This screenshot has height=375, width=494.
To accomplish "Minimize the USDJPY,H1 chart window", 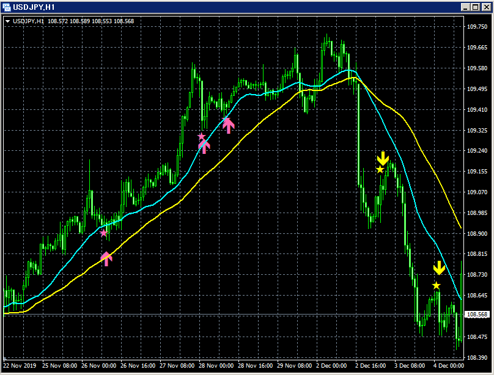I will click(x=465, y=7).
